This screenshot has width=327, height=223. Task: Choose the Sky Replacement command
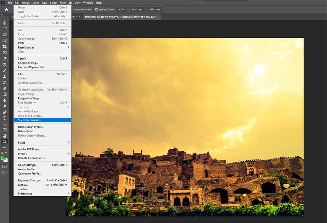[43, 120]
